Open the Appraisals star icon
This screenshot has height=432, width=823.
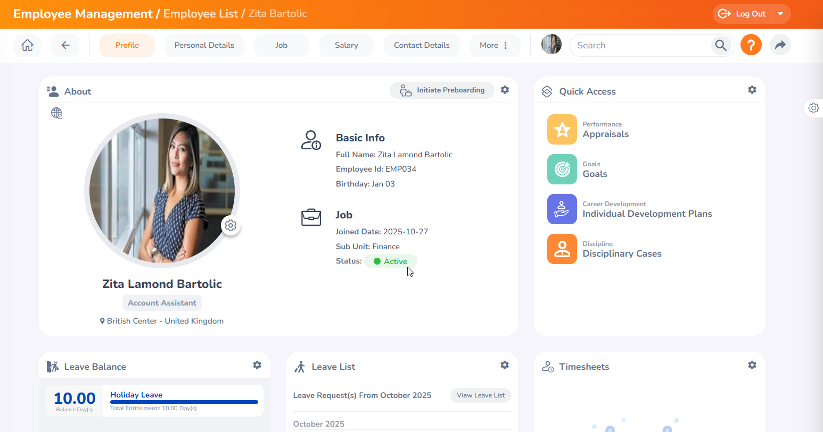point(562,129)
